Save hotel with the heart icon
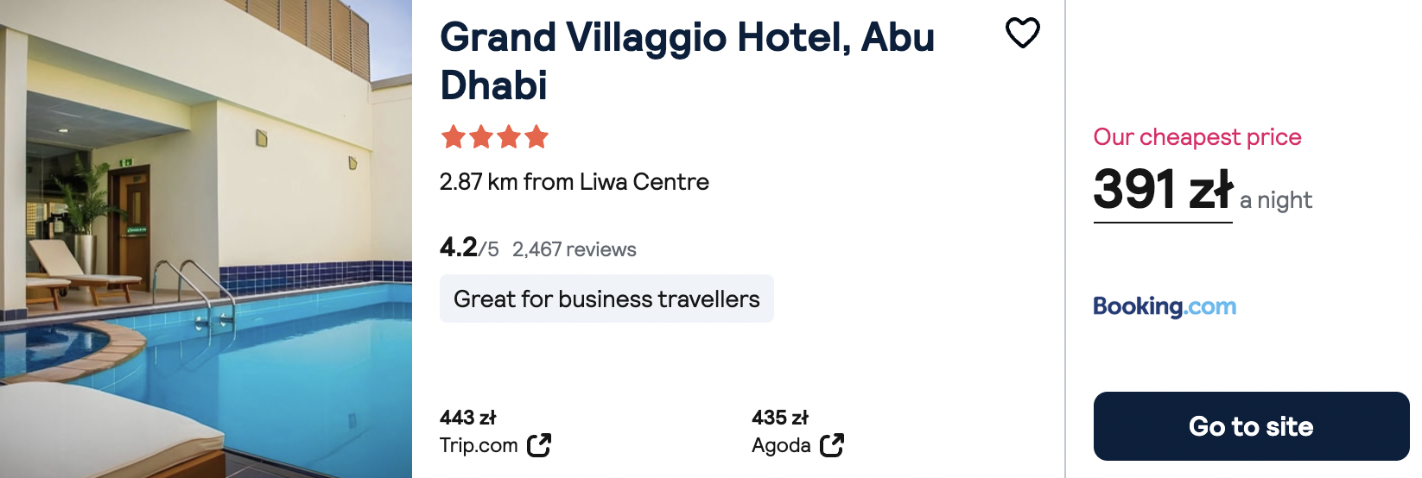The height and width of the screenshot is (478, 1422). (1022, 34)
